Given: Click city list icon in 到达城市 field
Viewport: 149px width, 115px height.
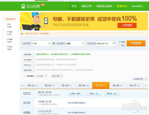Looking at the screenshot, I should pos(83,43).
